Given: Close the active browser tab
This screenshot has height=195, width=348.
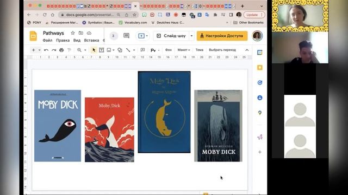Looking at the screenshot, I should pyautogui.click(x=135, y=6).
